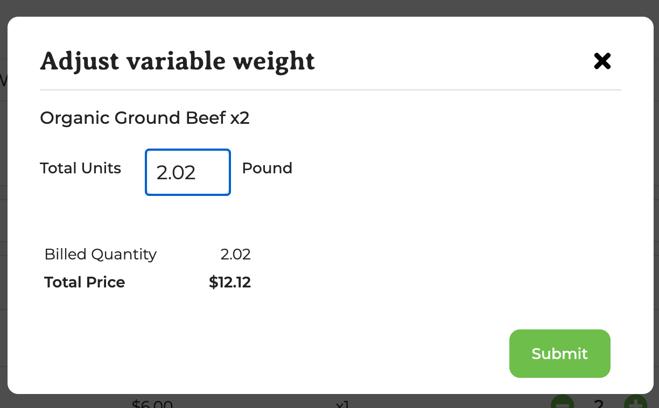
Task: Click the $12.12 total price amount
Action: (x=230, y=282)
